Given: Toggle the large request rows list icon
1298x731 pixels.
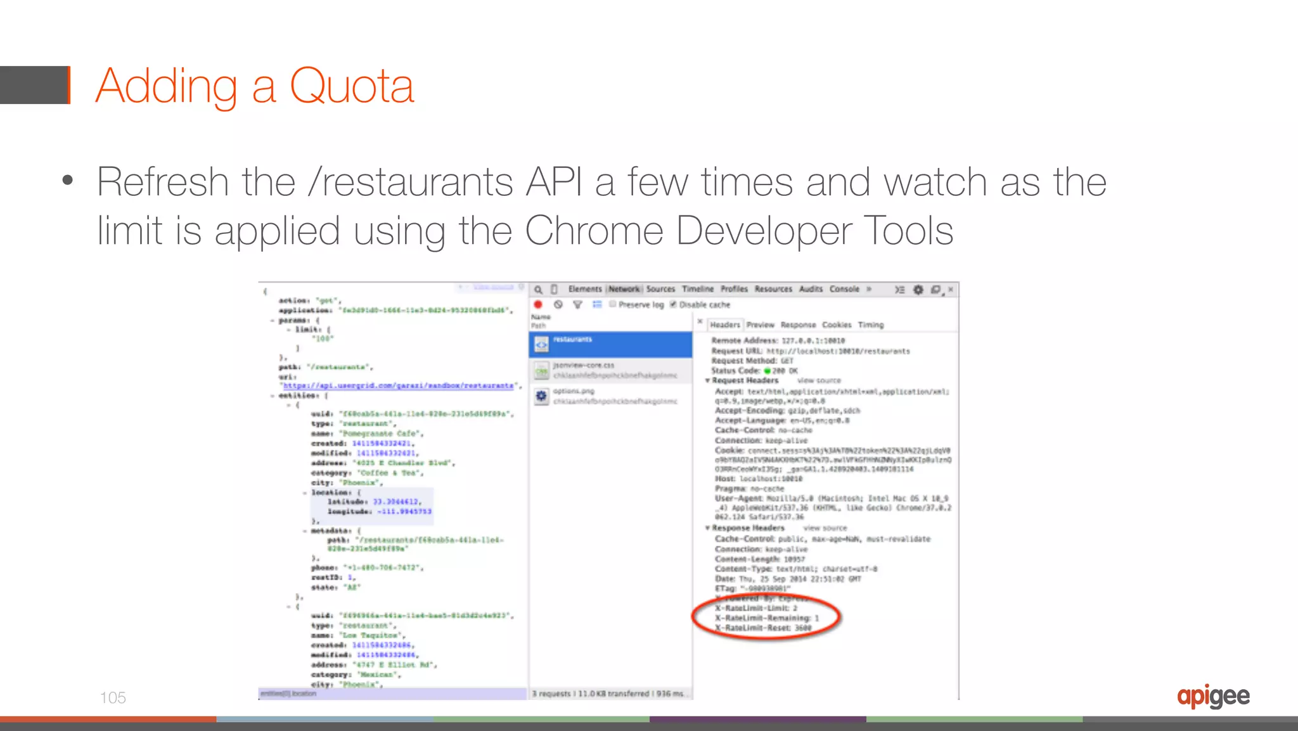Looking at the screenshot, I should [596, 305].
